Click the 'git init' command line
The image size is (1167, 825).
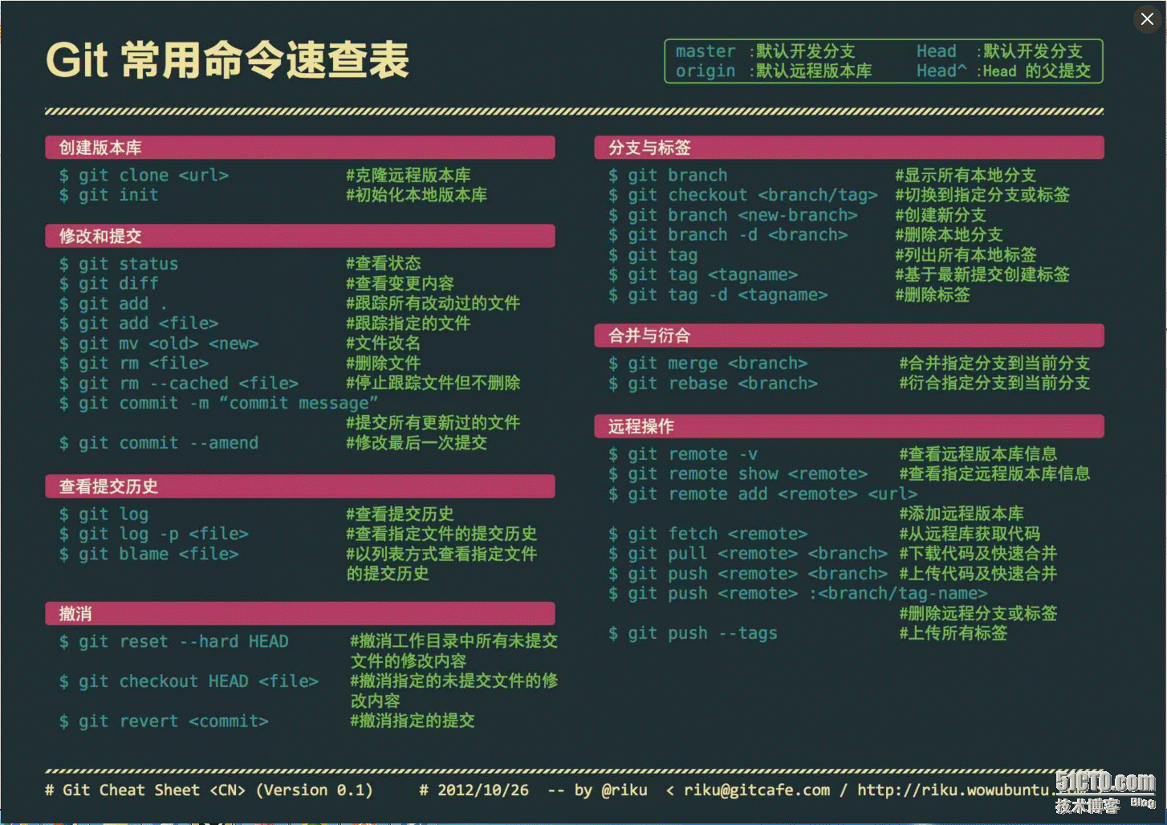tap(109, 195)
